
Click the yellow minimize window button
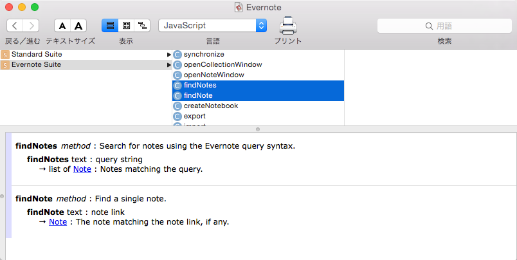22,7
